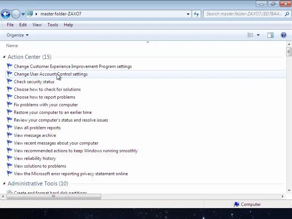Open the Edit menu
Image resolution: width=292 pixels, height=219 pixels.
(23, 25)
